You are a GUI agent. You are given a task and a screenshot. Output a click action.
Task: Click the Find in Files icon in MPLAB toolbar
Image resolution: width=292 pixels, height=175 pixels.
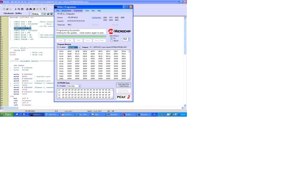coord(34,9)
